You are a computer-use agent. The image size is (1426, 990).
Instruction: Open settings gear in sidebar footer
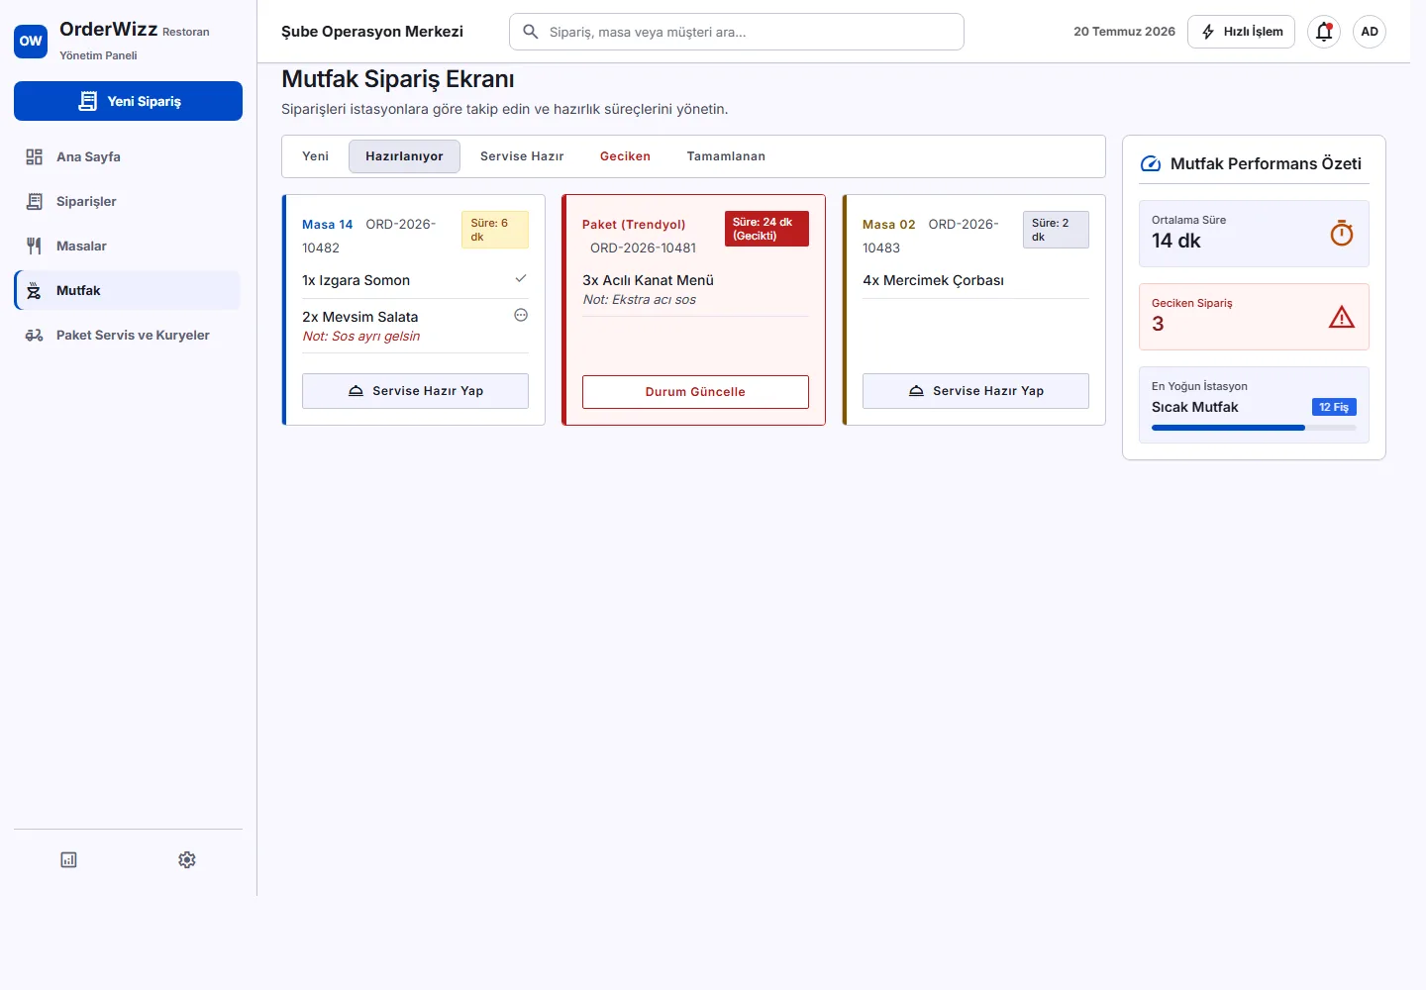point(187,859)
